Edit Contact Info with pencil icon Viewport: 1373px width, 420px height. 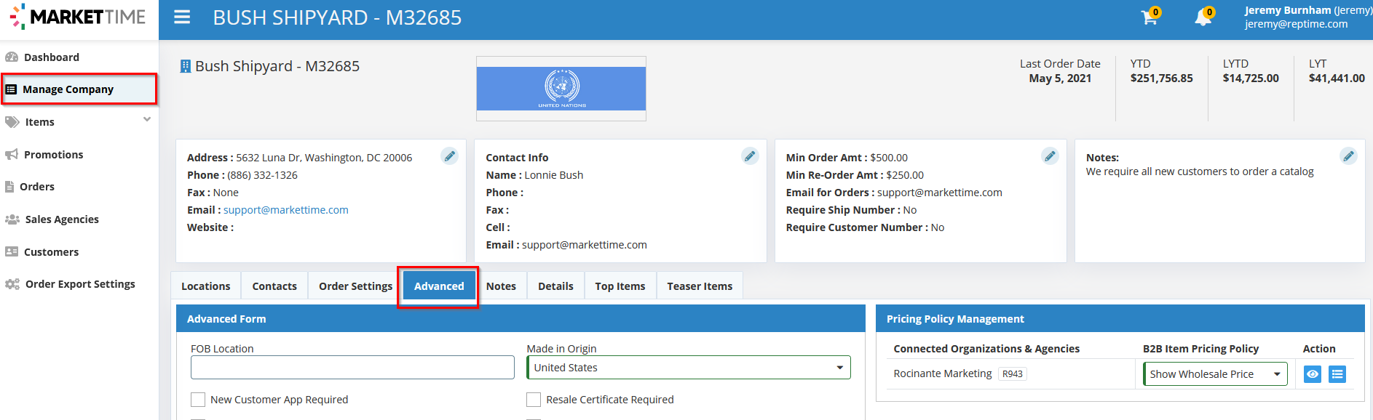[750, 156]
